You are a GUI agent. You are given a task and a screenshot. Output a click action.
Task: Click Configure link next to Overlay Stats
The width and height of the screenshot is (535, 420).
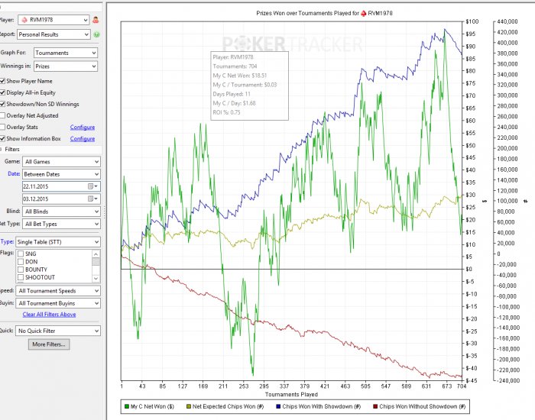tap(83, 128)
